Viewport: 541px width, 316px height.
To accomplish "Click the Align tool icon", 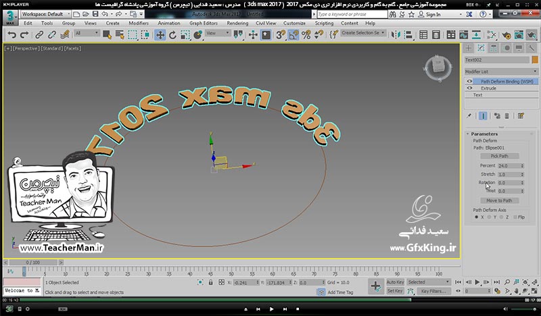I will [408, 35].
